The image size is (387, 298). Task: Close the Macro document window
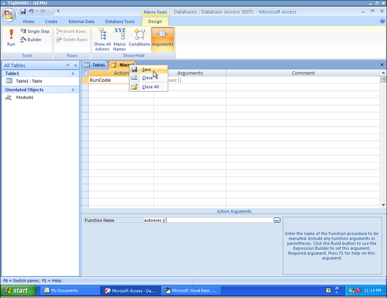click(382, 65)
